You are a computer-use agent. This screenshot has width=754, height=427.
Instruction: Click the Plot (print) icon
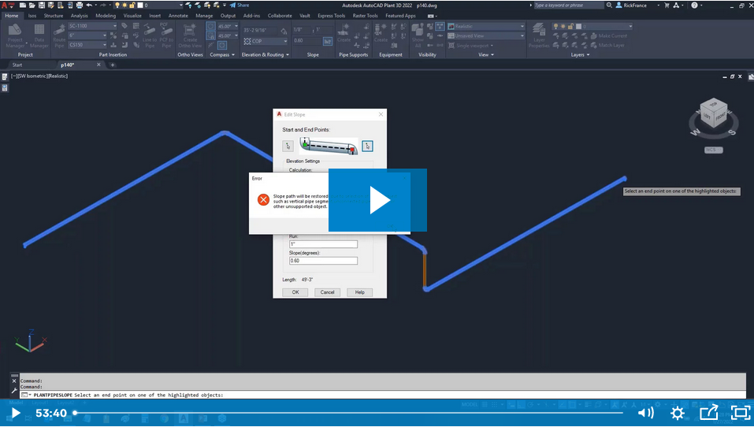(80, 6)
